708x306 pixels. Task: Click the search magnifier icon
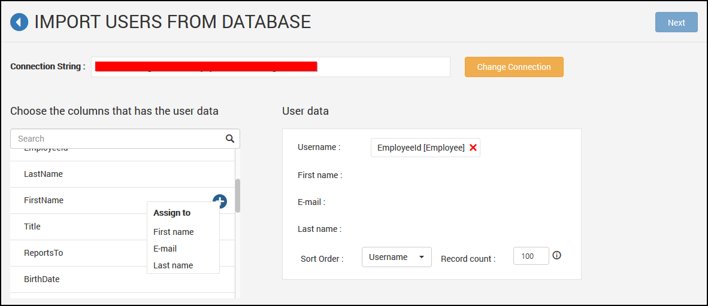click(230, 138)
